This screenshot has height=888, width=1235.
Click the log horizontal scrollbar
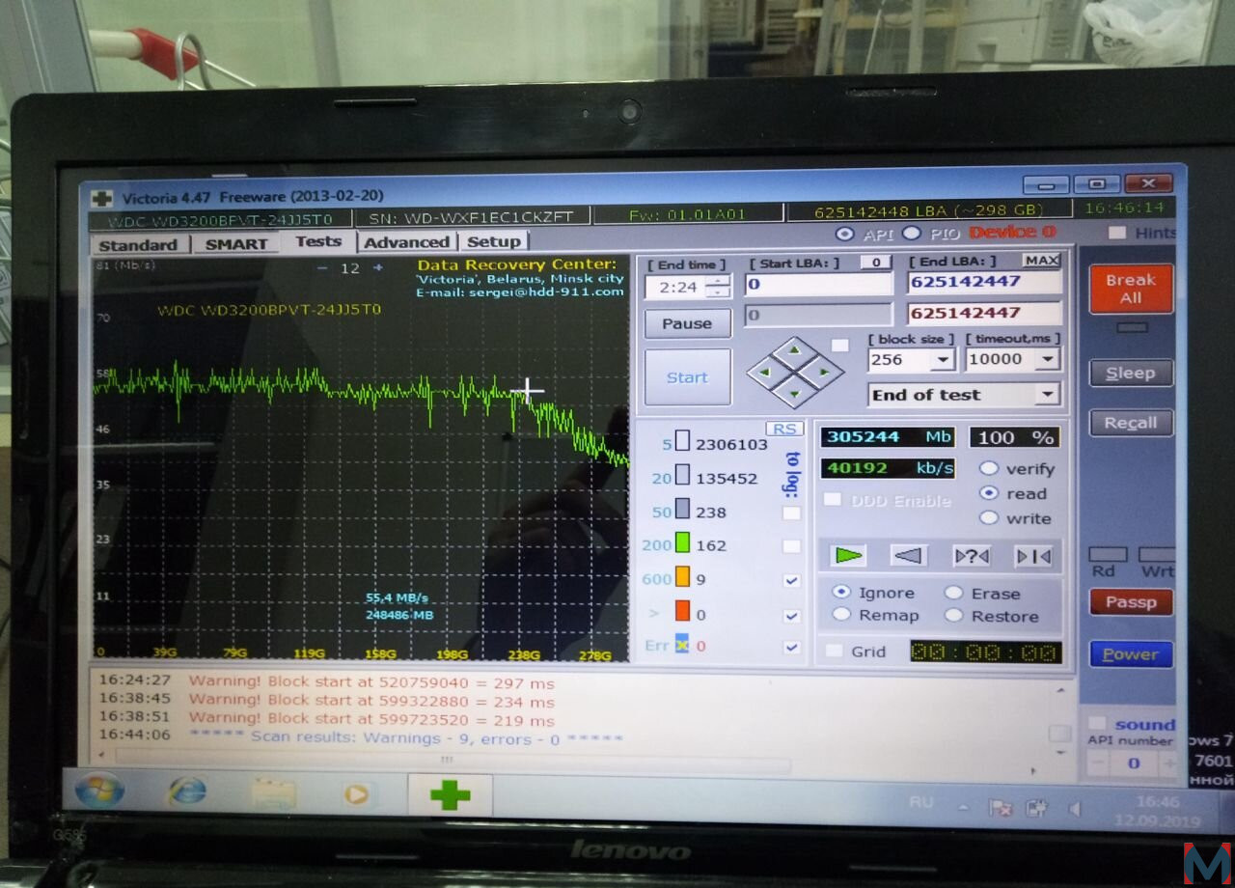click(445, 762)
